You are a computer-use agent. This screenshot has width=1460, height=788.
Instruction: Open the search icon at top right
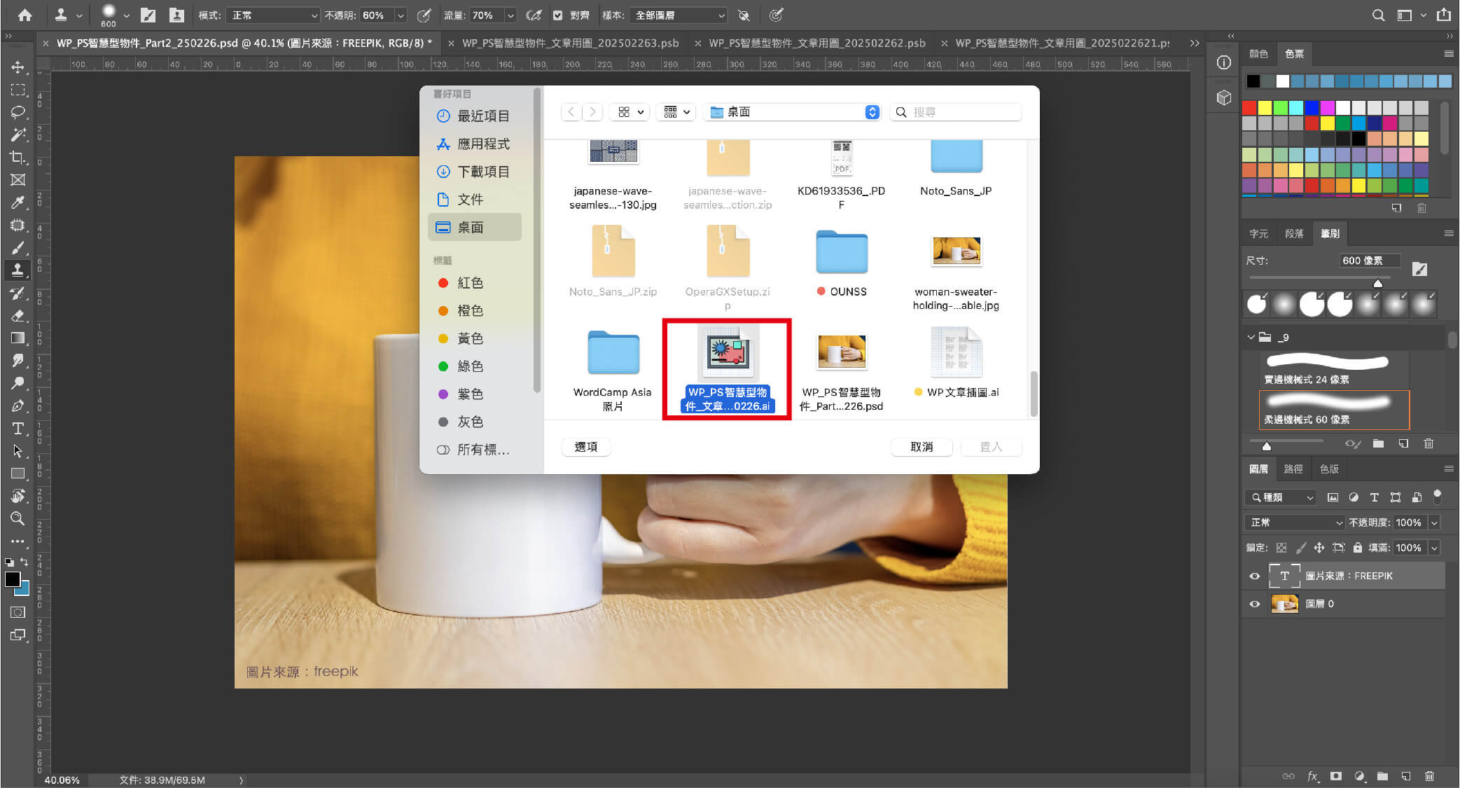pyautogui.click(x=1378, y=15)
